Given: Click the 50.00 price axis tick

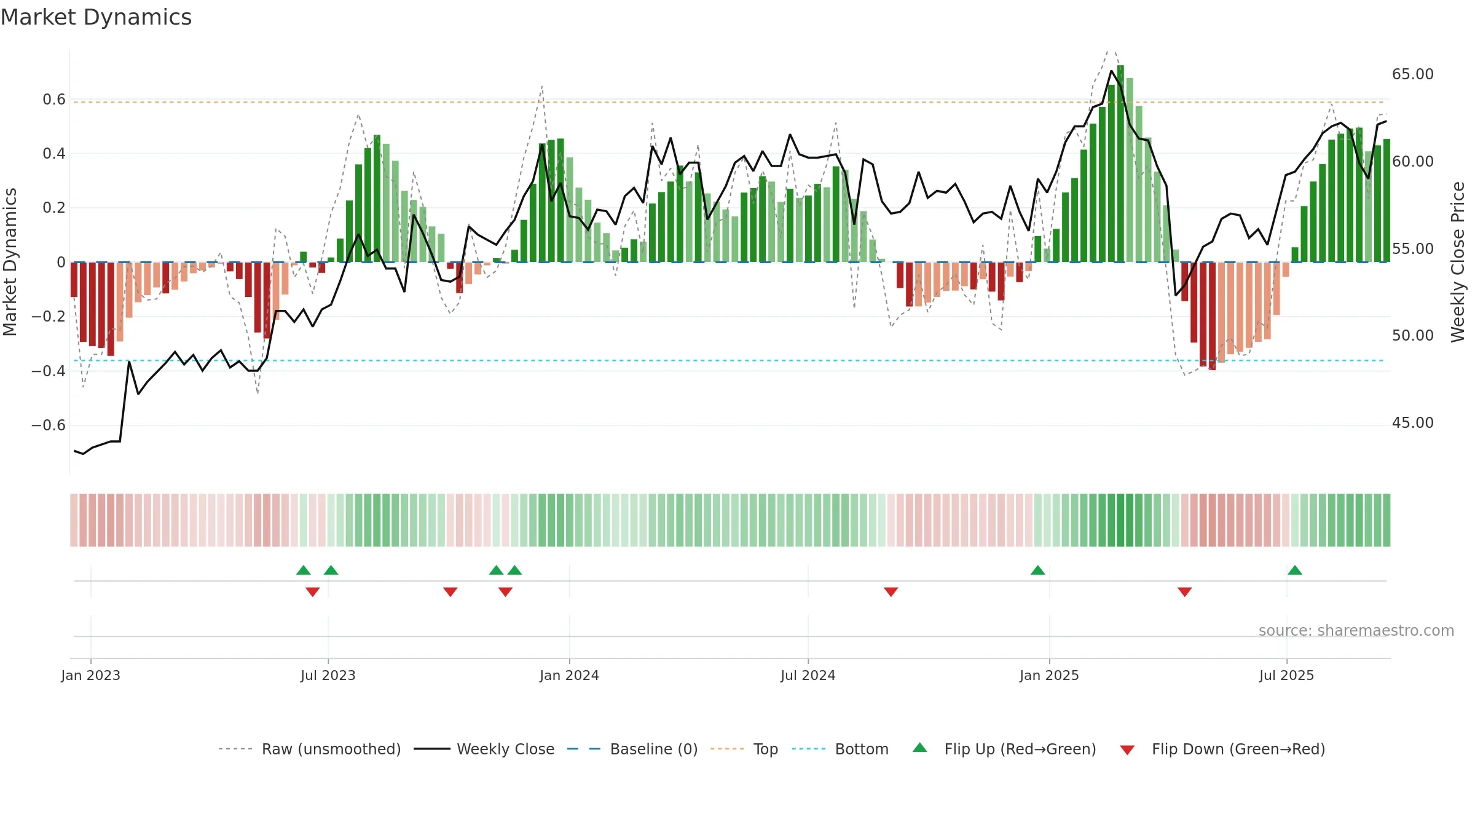Looking at the screenshot, I should pos(1413,335).
